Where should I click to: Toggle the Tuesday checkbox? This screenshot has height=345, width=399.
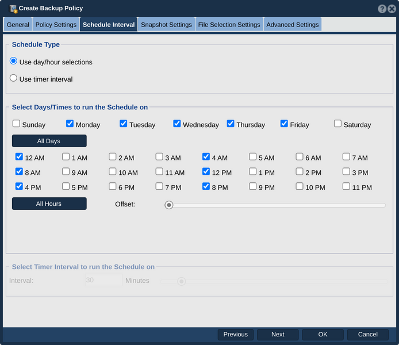[124, 124]
